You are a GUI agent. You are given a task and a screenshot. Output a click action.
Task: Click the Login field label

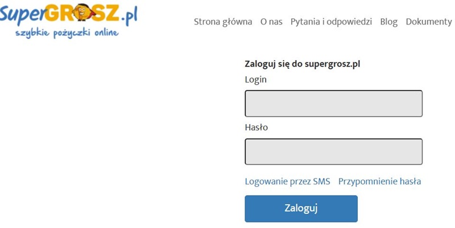pyautogui.click(x=255, y=80)
